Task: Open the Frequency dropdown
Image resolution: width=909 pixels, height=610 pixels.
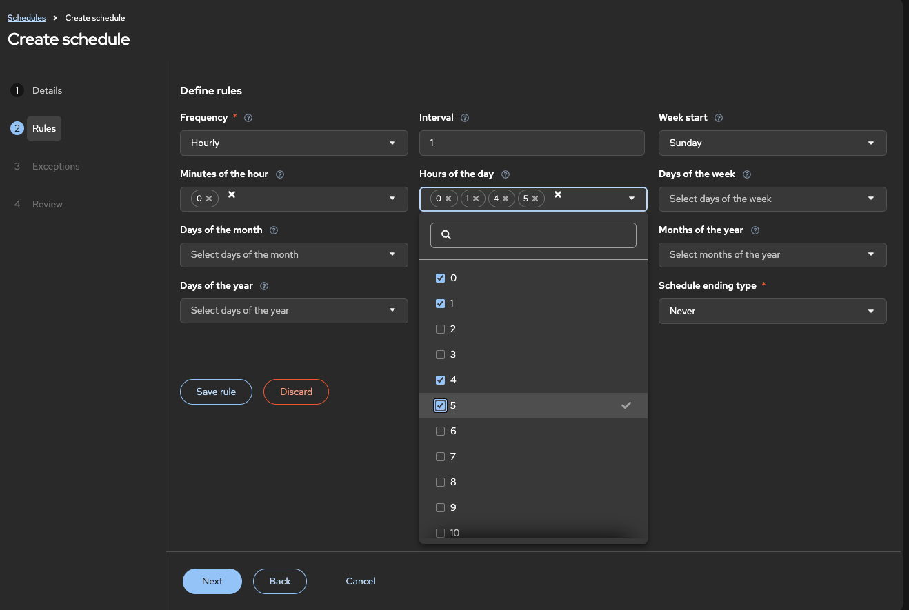Action: pos(294,143)
